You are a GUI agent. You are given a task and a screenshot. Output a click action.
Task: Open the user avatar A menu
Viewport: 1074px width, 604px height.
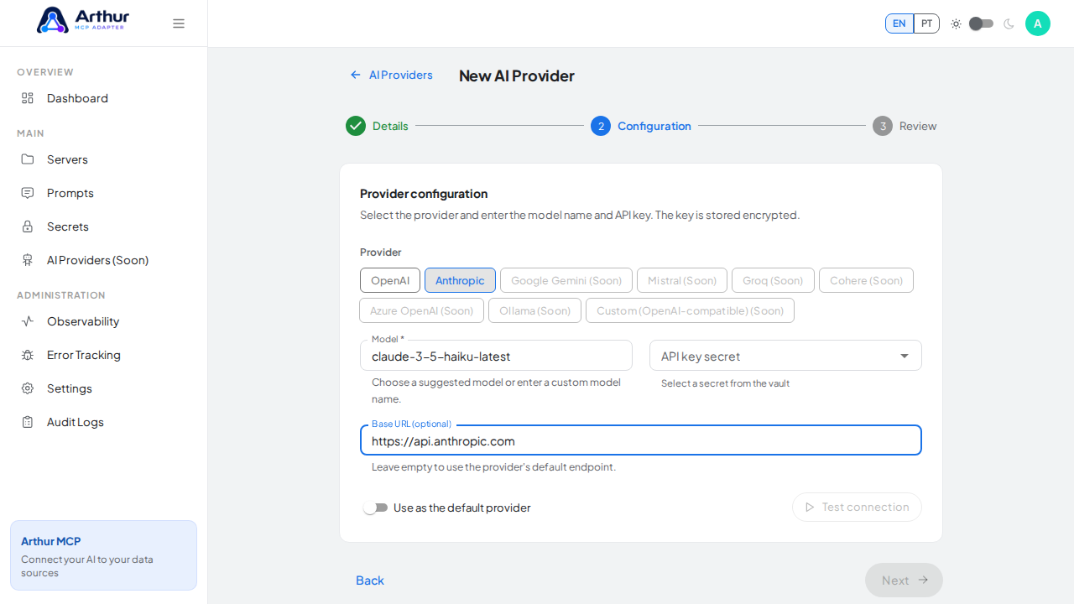1038,23
